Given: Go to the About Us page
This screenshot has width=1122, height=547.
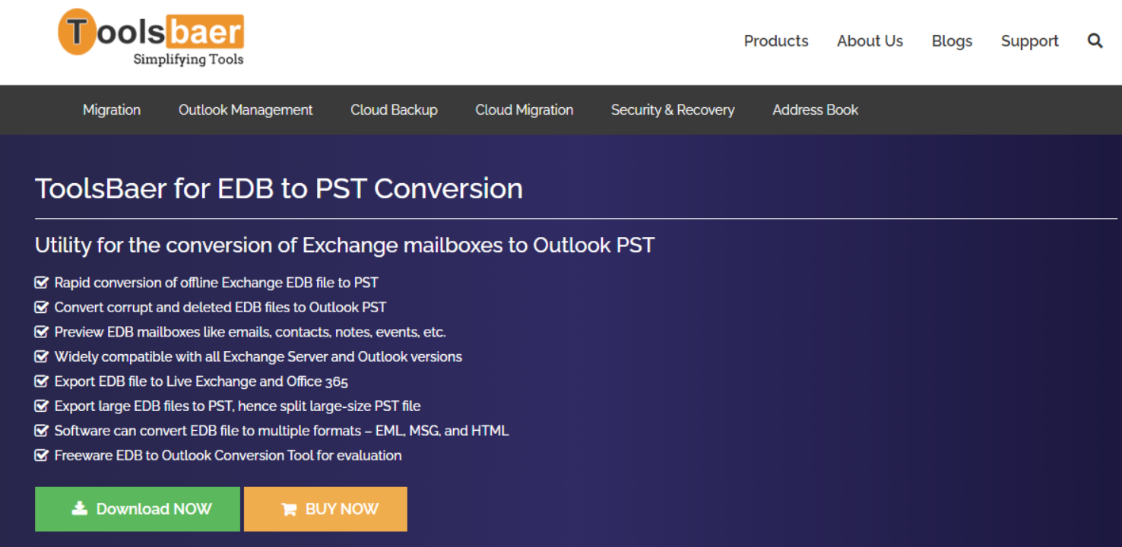Looking at the screenshot, I should (x=870, y=41).
